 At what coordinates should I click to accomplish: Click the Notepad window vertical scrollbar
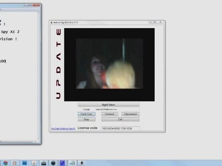(38, 76)
